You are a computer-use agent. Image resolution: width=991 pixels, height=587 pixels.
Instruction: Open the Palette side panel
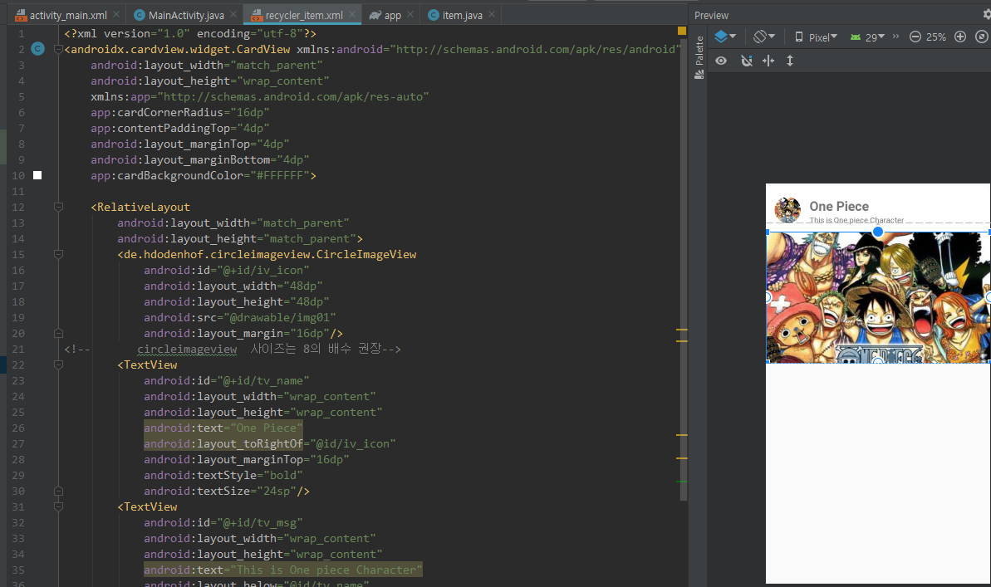coord(699,56)
